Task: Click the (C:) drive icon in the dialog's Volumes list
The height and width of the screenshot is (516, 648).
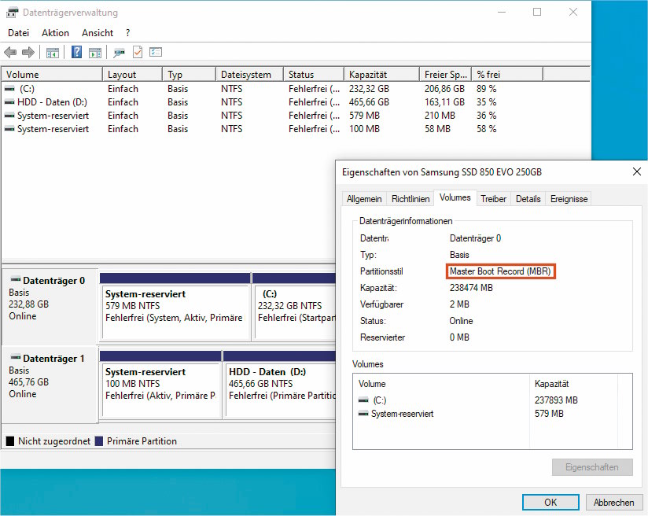Action: (x=363, y=400)
